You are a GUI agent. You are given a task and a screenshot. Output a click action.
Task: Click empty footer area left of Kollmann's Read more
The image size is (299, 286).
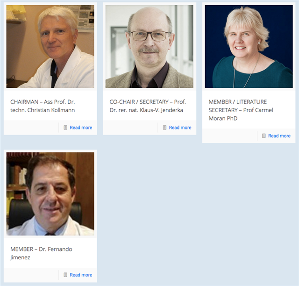(31, 128)
